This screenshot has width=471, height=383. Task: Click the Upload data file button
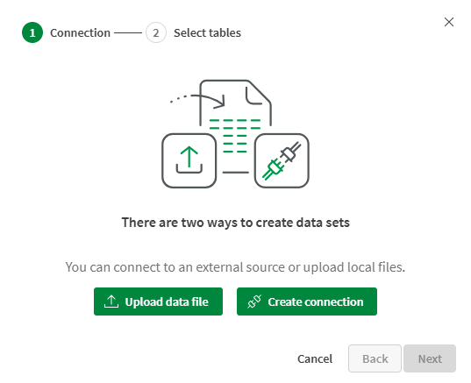(158, 301)
